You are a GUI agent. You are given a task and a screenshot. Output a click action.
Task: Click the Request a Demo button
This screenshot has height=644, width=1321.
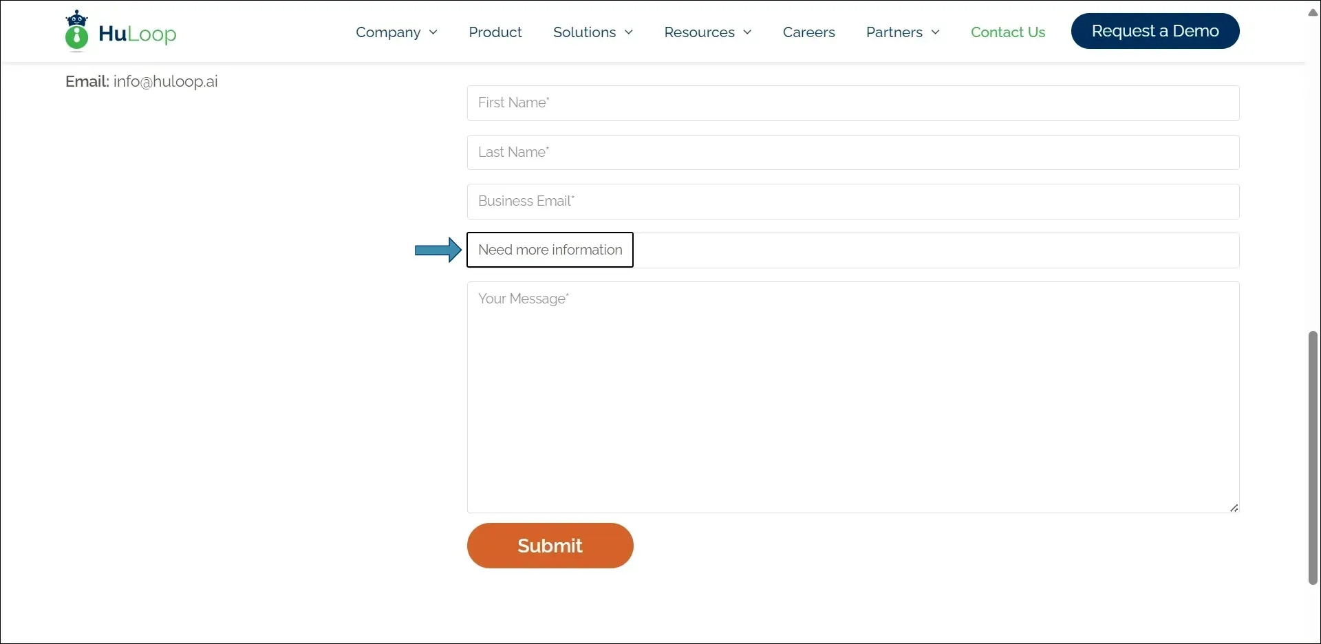[1154, 31]
